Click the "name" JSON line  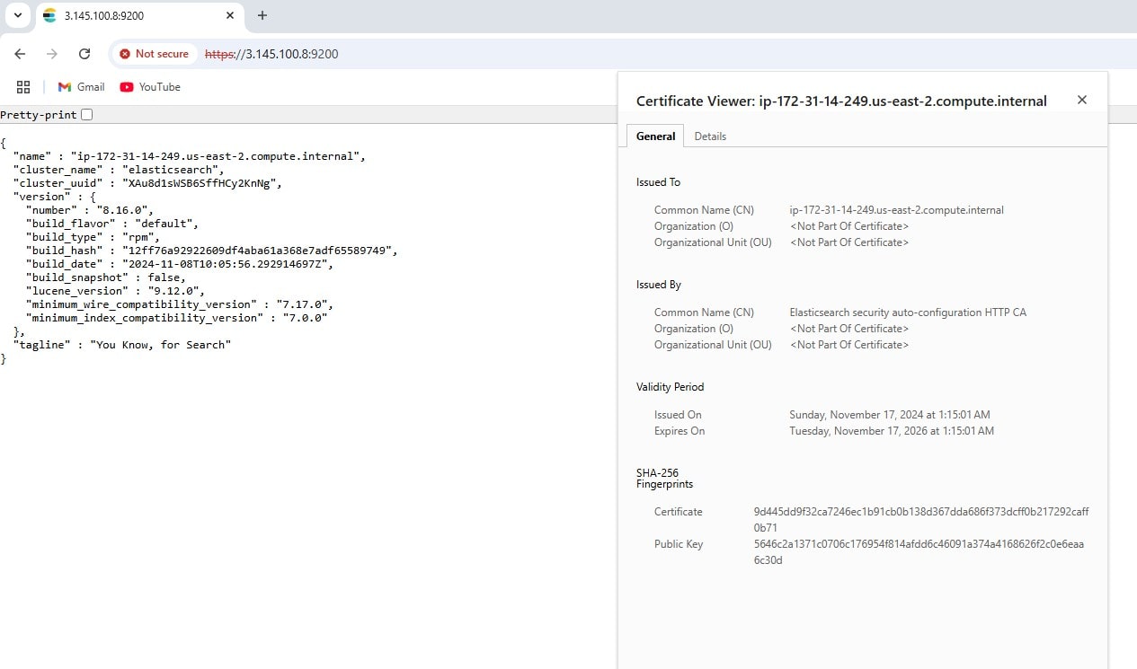pyautogui.click(x=190, y=156)
